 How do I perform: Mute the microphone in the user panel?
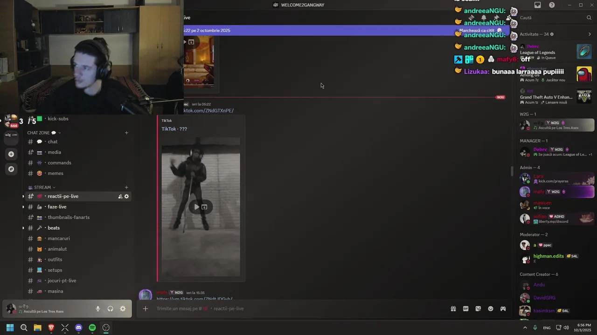pos(98,308)
